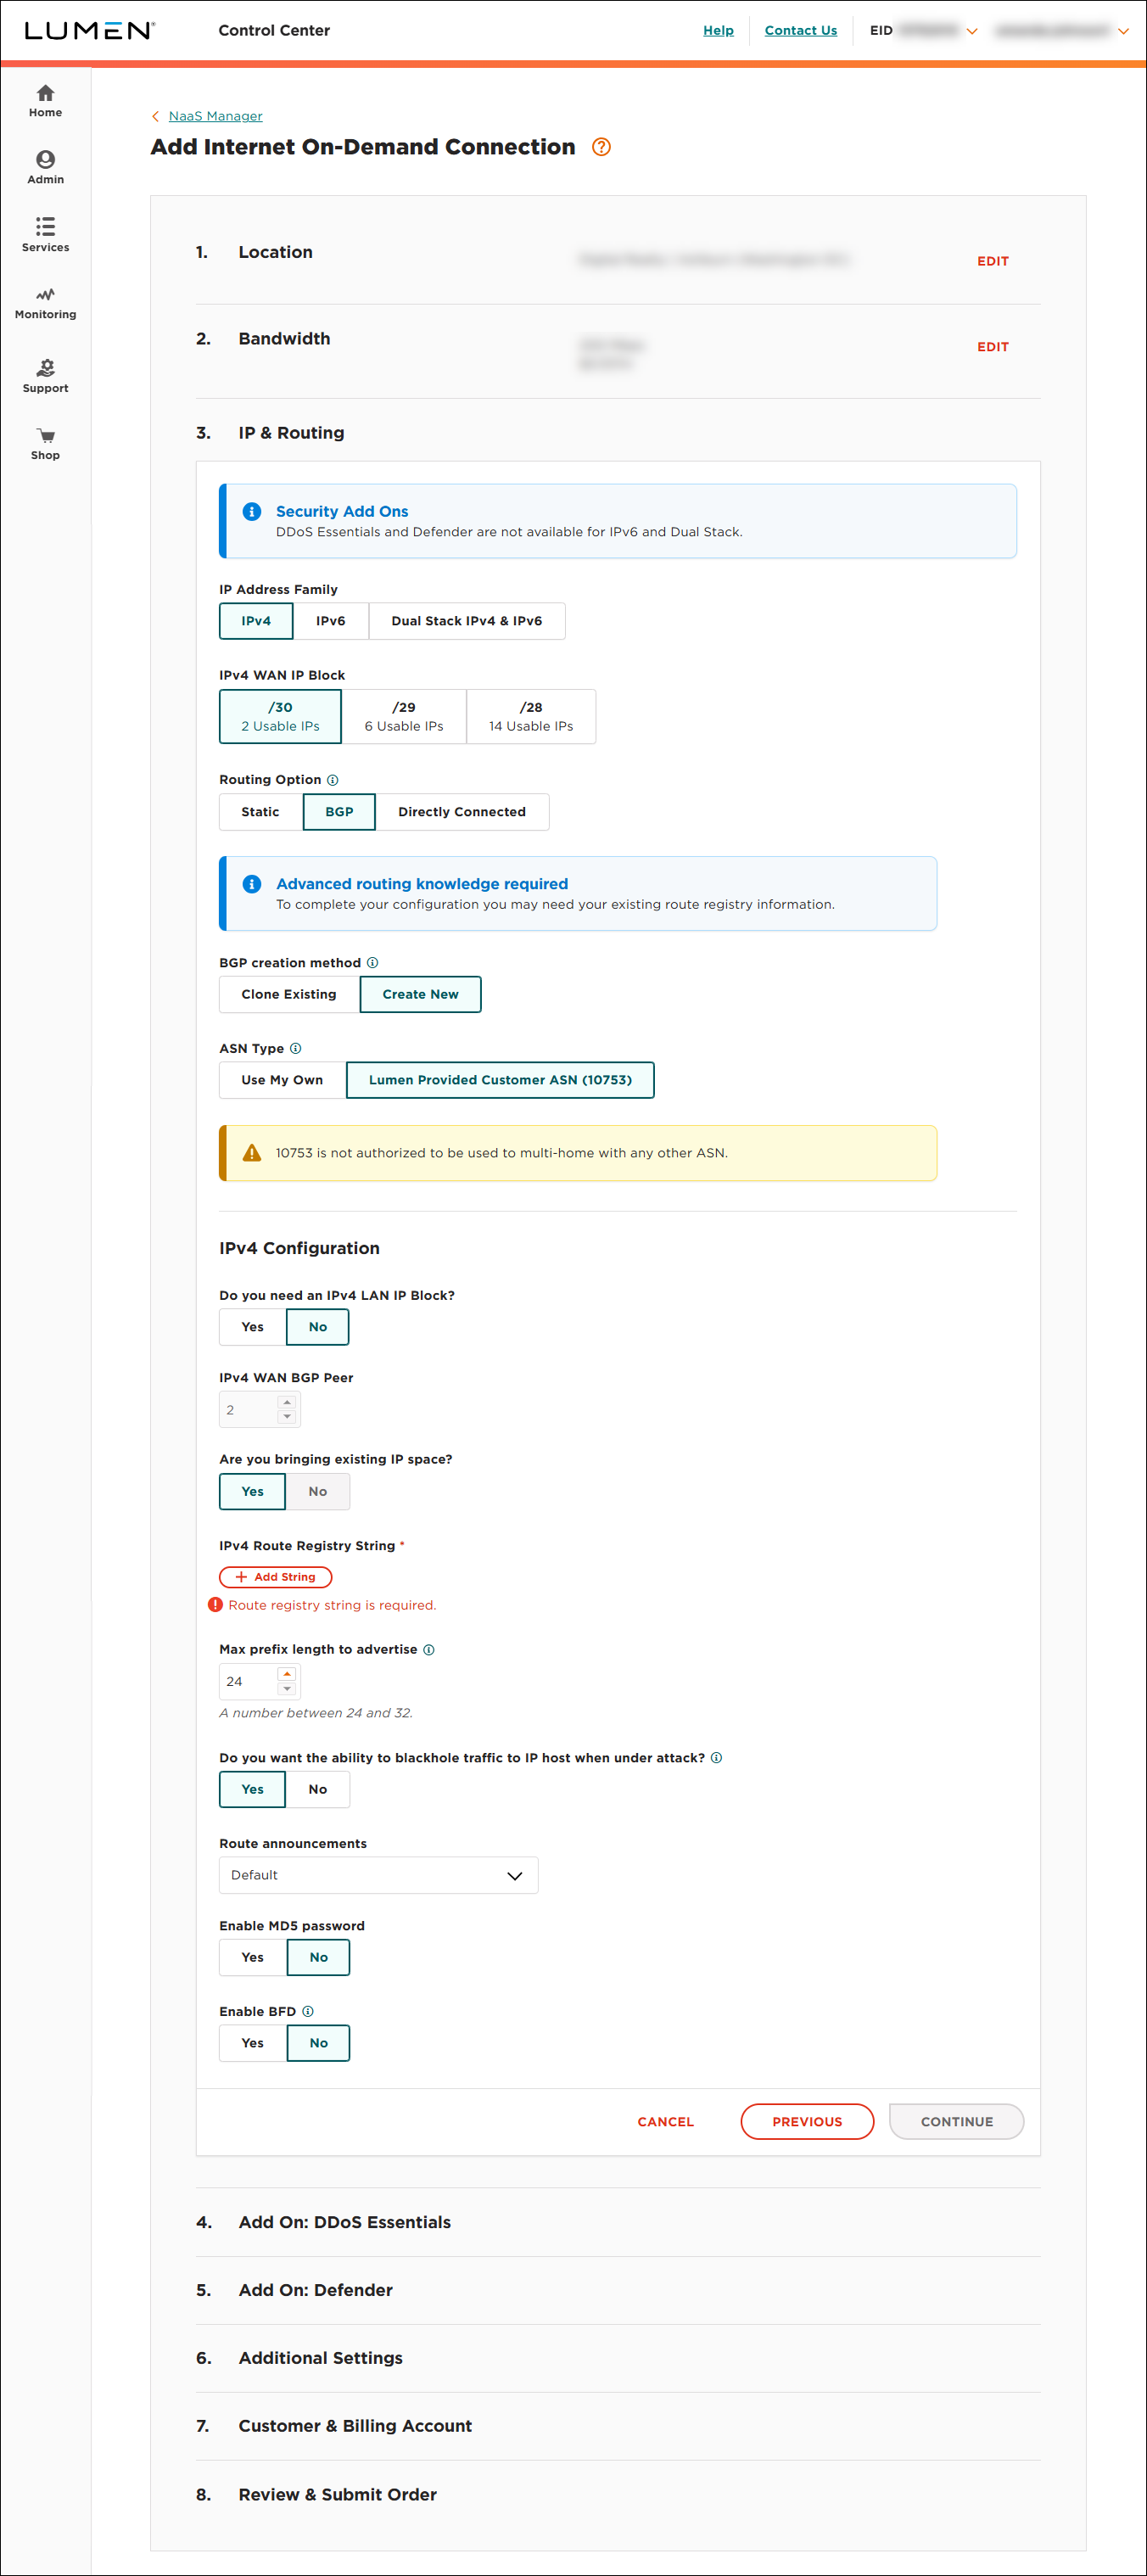
Task: Increase Max prefix length stepper arrow
Action: [x=287, y=1673]
